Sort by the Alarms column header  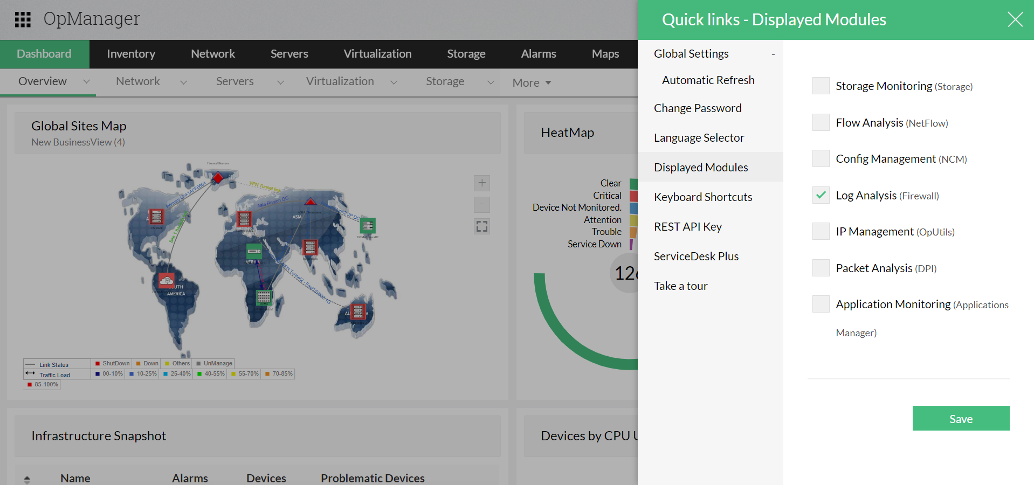(x=190, y=479)
